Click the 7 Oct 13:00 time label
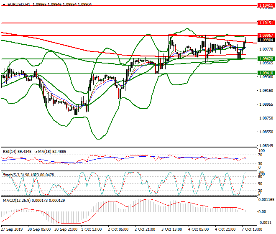This screenshot has width=276, height=234. [252, 229]
